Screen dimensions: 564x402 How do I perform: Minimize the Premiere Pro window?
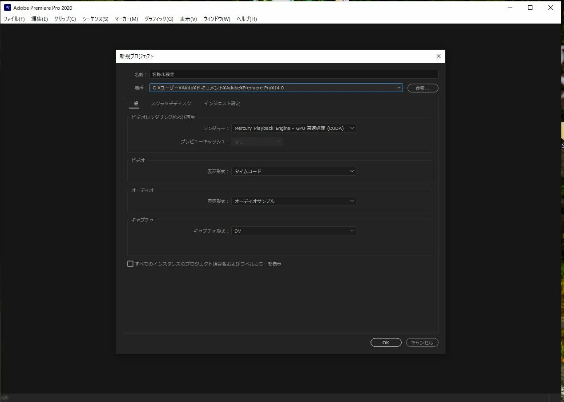(510, 8)
